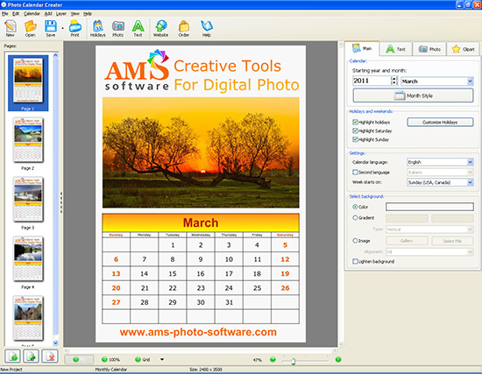Open Grid options dropdown arrow

click(162, 359)
